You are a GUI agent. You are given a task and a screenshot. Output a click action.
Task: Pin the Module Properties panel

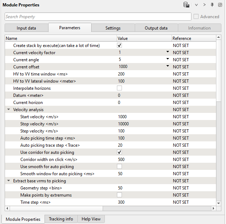(212, 5)
